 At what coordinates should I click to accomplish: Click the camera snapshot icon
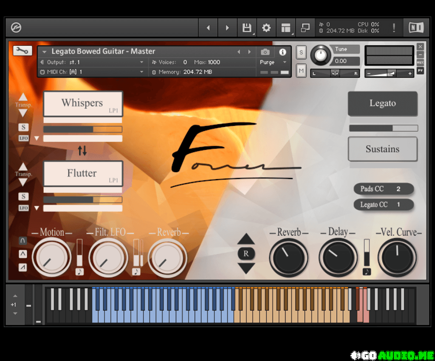click(x=265, y=52)
